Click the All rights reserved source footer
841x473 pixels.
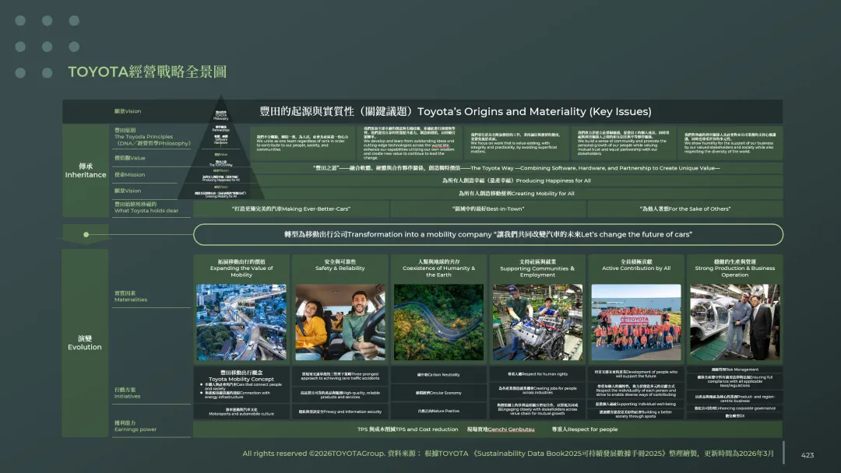click(x=508, y=454)
